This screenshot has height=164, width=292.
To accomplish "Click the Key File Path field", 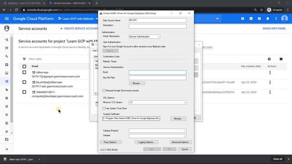I will click(157, 78).
